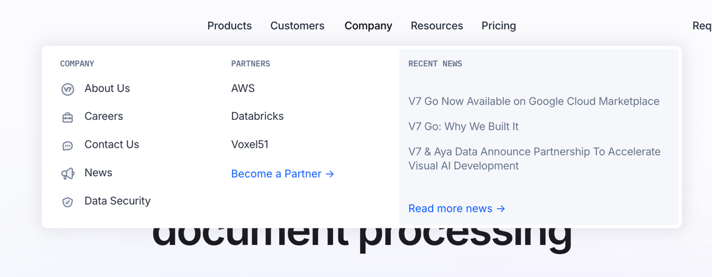Select the Databricks partner link
This screenshot has width=712, height=277.
[x=258, y=116]
